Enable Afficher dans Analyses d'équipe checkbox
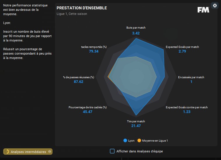This screenshot has width=221, height=160. point(112,151)
